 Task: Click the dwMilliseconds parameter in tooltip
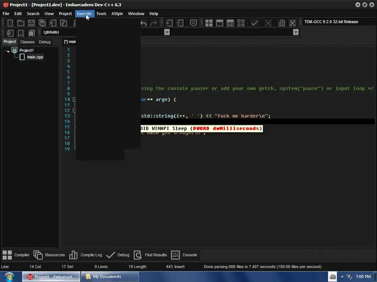coord(236,129)
